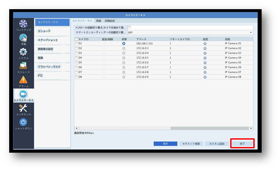Click address 192.168.1.151
Viewport: 280px width, 171px height.
(145, 44)
